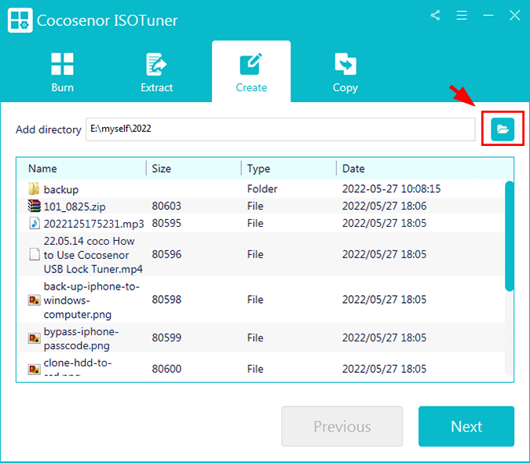The image size is (530, 463).
Task: Click the zip archive icon of 101_0825.zip
Action: tap(34, 206)
